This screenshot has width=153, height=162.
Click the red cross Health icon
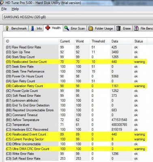[x=47, y=28]
